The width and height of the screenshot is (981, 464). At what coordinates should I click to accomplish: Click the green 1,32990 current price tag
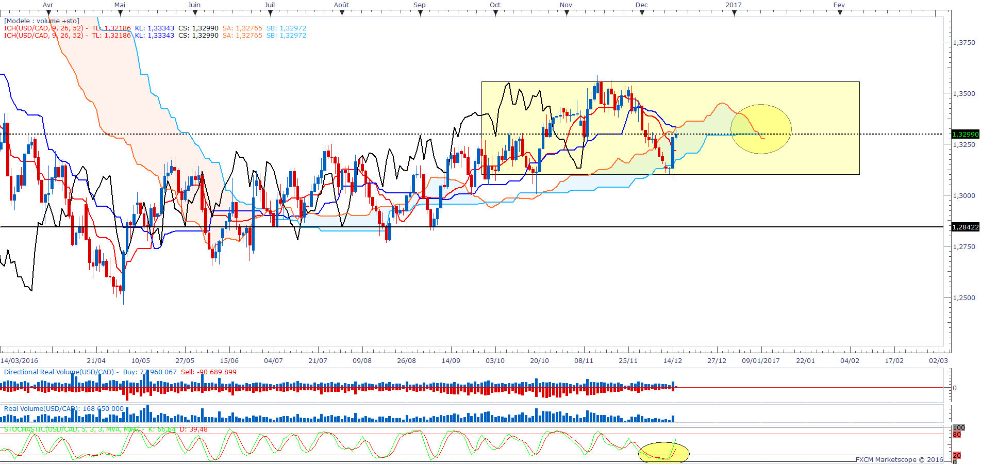(965, 135)
